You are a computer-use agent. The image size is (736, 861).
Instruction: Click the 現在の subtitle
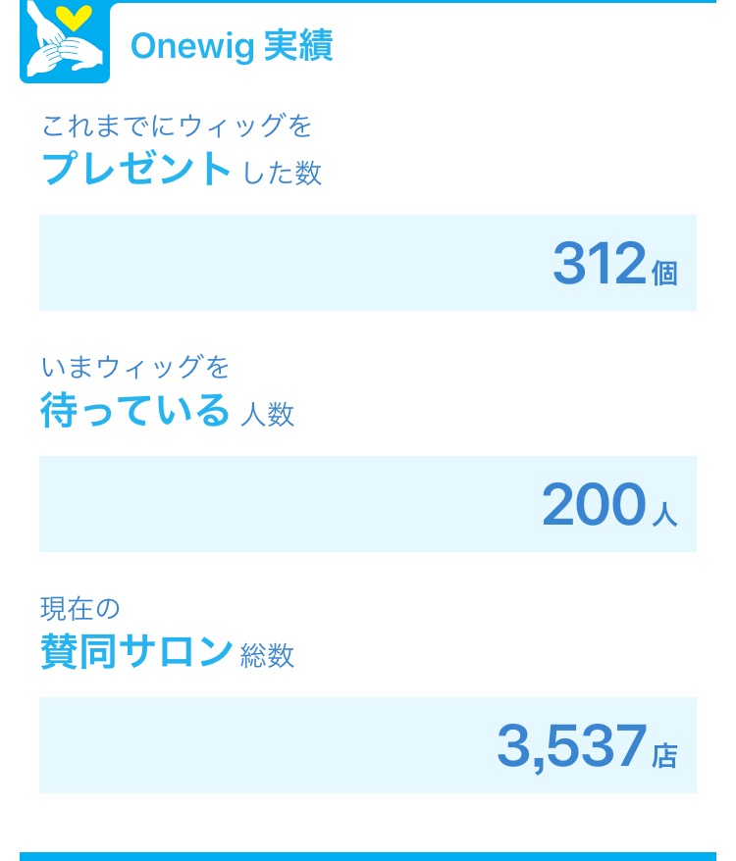tap(80, 608)
